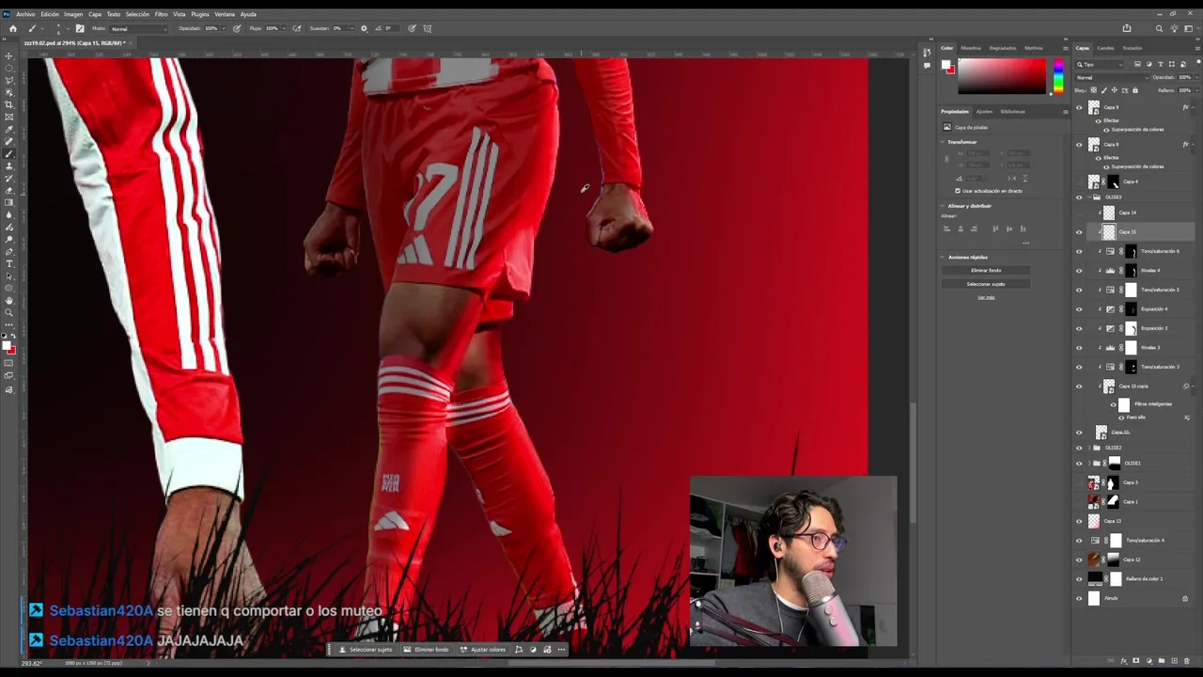Toggle 'Usar actualización en directo' checkbox
The height and width of the screenshot is (677, 1203).
[x=958, y=191]
